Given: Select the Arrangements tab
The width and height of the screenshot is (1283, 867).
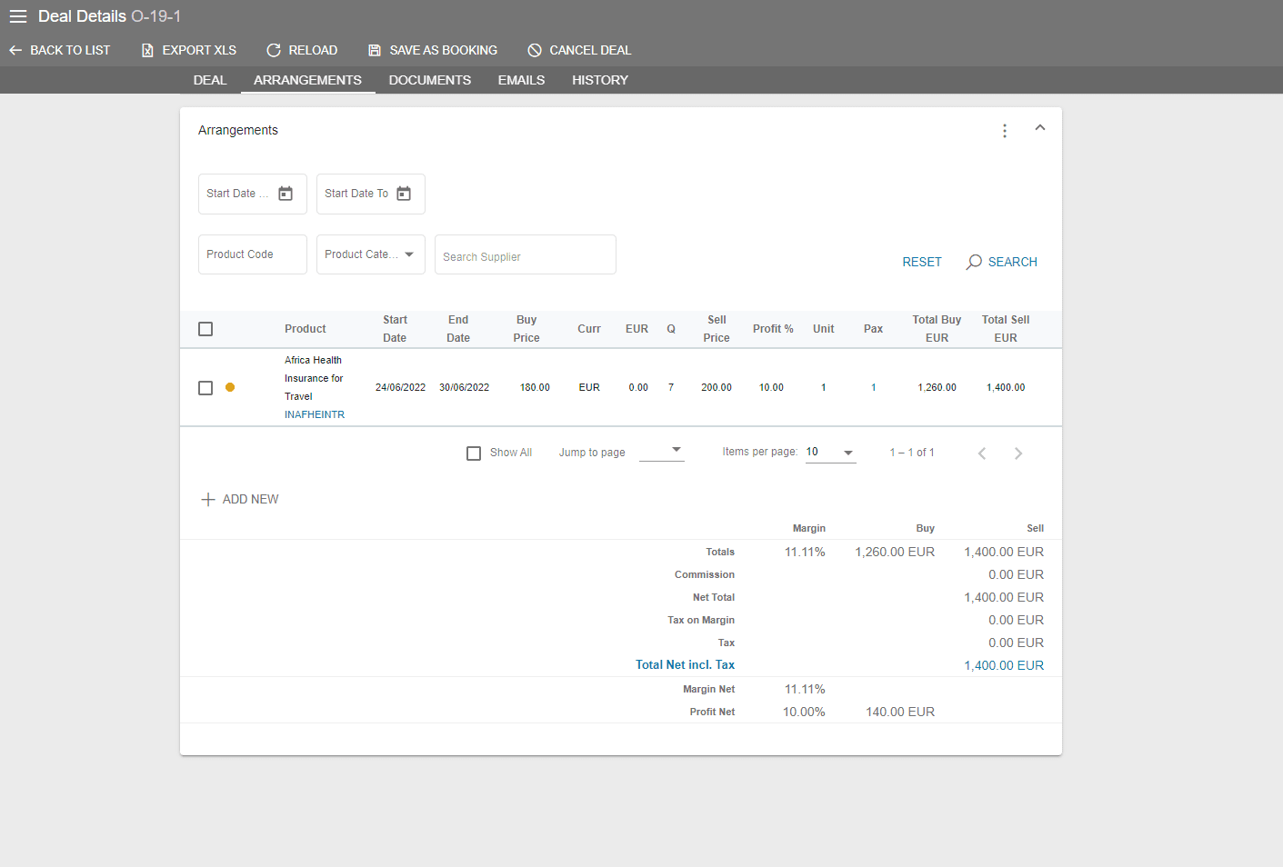Looking at the screenshot, I should 307,80.
